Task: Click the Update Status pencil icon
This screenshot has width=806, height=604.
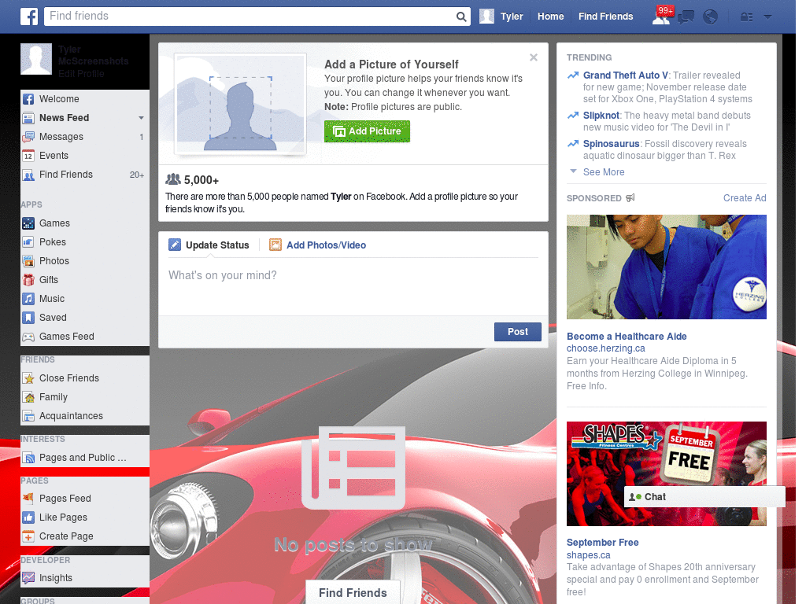Action: [175, 245]
